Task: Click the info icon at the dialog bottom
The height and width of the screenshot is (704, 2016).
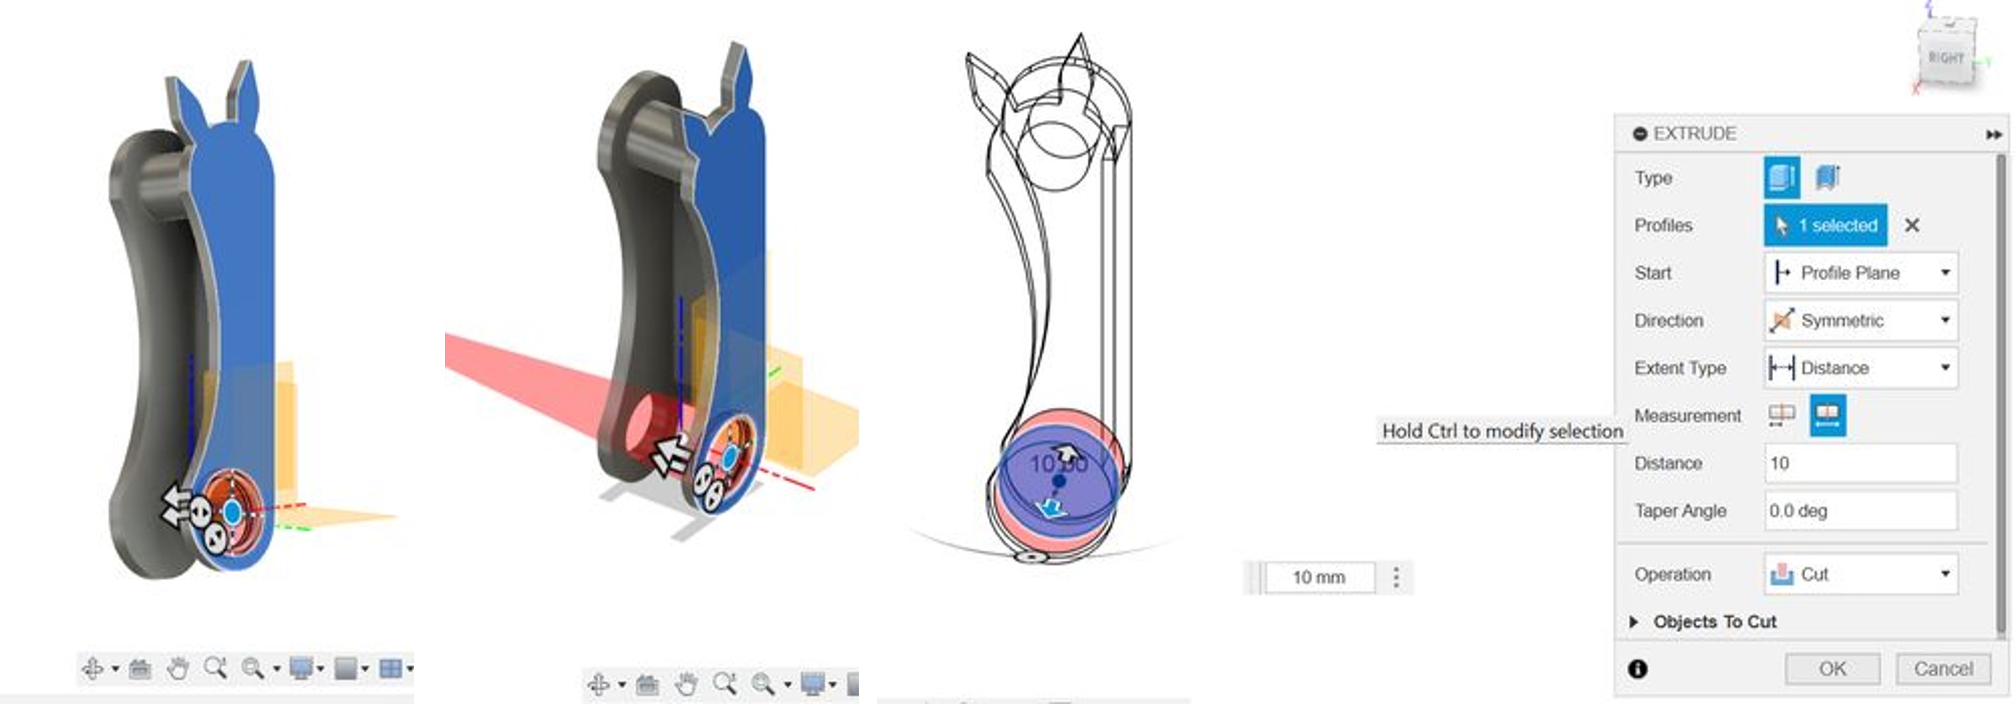Action: [x=1637, y=669]
